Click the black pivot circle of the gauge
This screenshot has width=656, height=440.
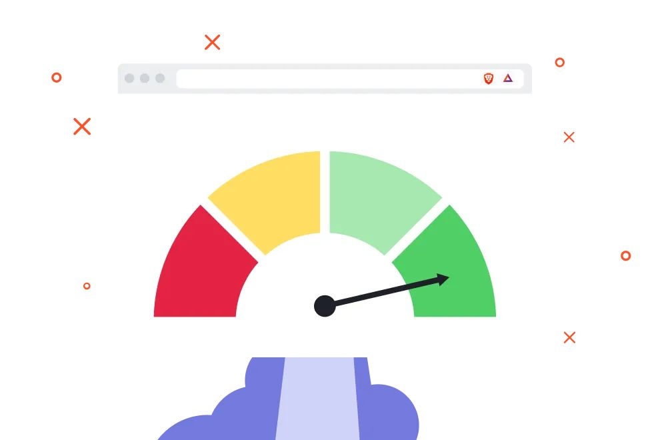[x=325, y=306]
